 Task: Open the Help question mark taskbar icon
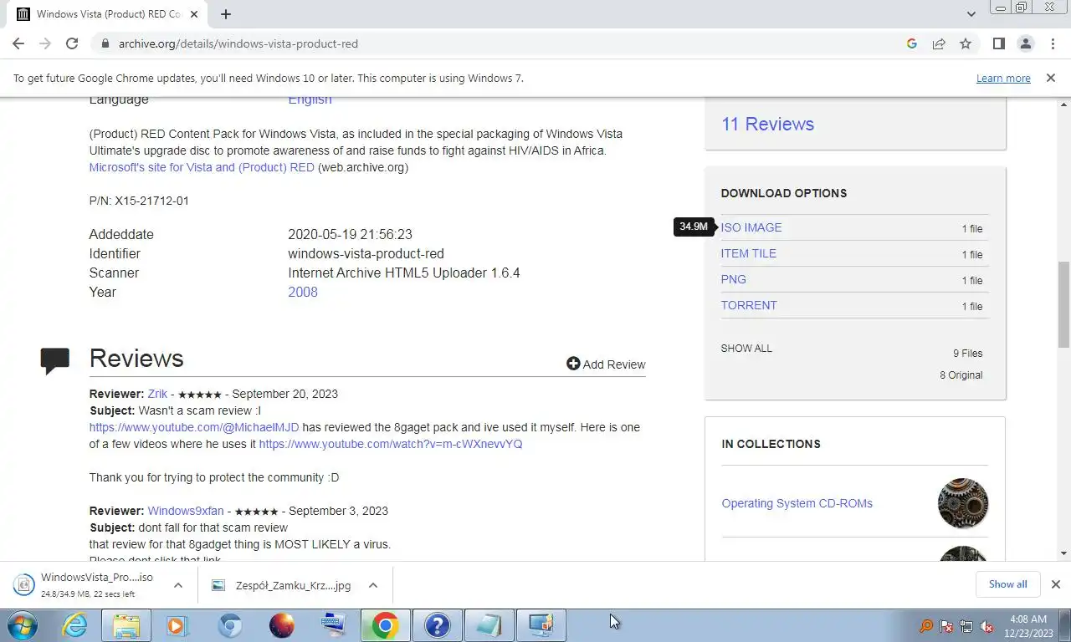(x=437, y=625)
